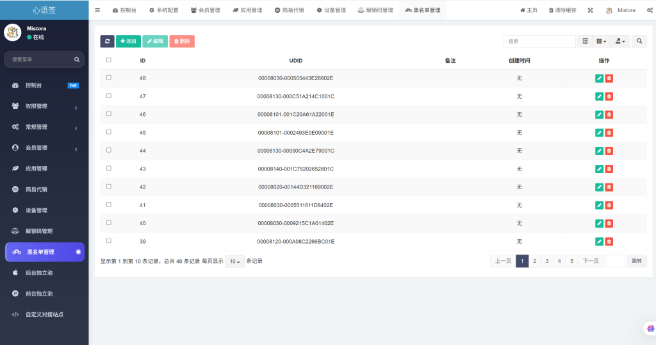
Task: Open the export data dropdown
Action: click(x=620, y=41)
